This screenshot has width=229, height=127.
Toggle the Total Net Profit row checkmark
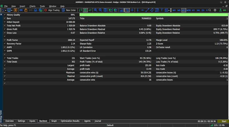[5, 25]
